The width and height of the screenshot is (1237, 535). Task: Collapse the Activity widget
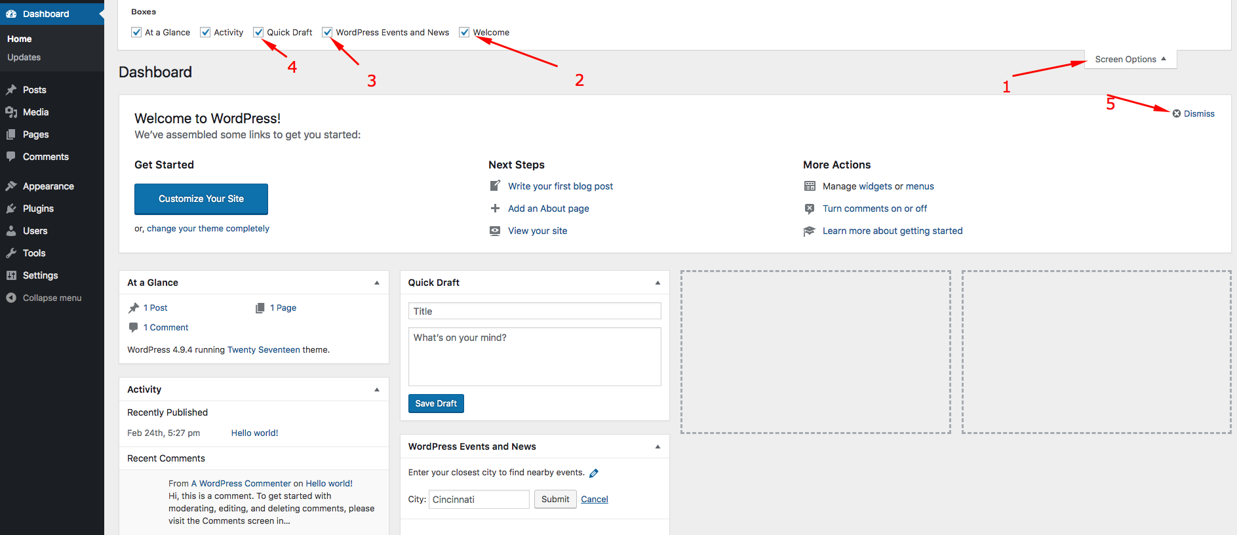[377, 389]
